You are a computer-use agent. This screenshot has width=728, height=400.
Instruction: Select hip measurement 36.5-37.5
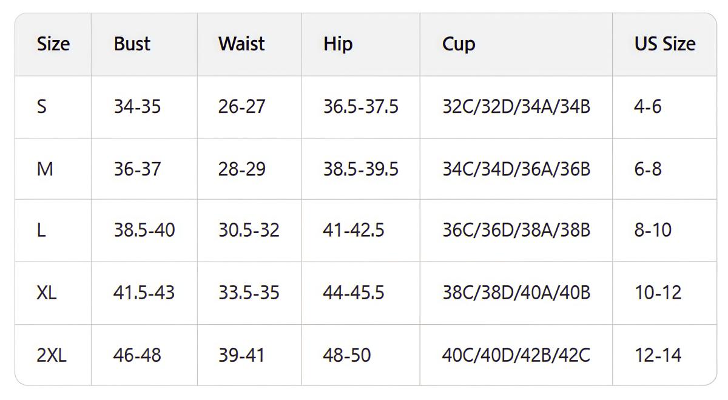(361, 107)
